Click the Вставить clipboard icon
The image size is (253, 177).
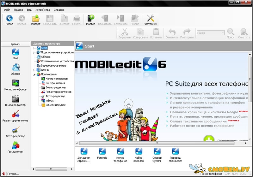[156, 32]
